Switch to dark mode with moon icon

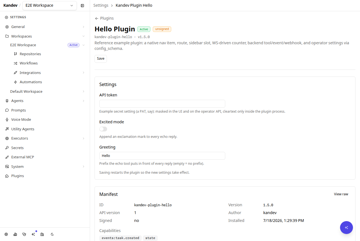coord(52,234)
